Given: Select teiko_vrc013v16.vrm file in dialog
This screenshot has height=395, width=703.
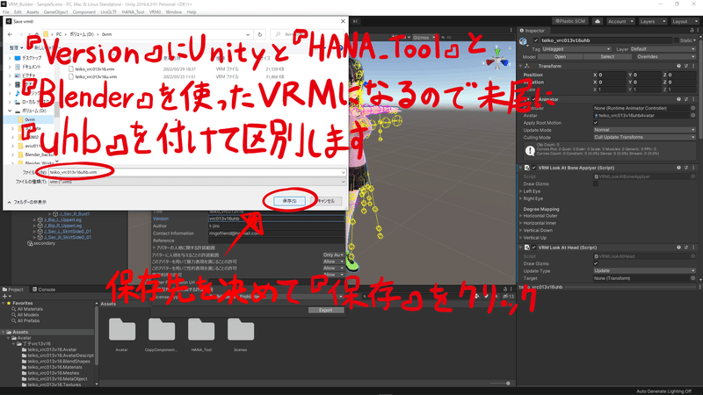Looking at the screenshot, I should point(95,69).
